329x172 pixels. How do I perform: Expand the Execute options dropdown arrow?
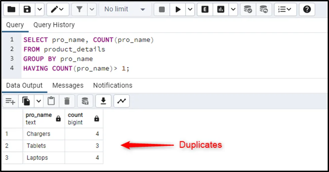tap(190, 10)
